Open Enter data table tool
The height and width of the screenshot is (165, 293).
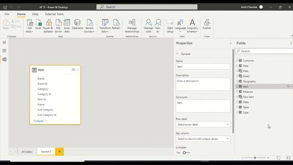pos(67,26)
